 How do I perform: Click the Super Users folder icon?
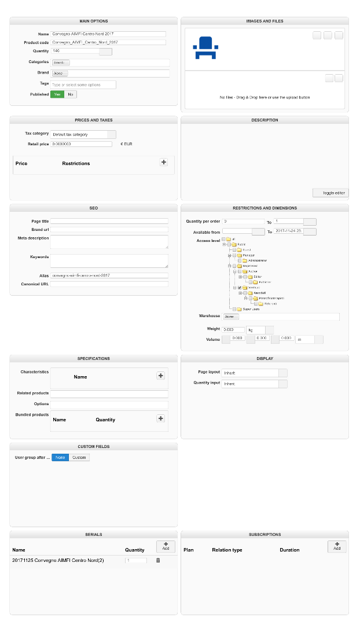click(238, 309)
